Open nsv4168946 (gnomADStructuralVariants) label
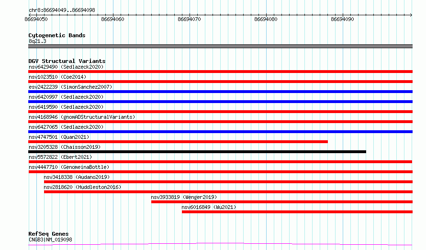The height and width of the screenshot is (250, 426). tap(82, 117)
